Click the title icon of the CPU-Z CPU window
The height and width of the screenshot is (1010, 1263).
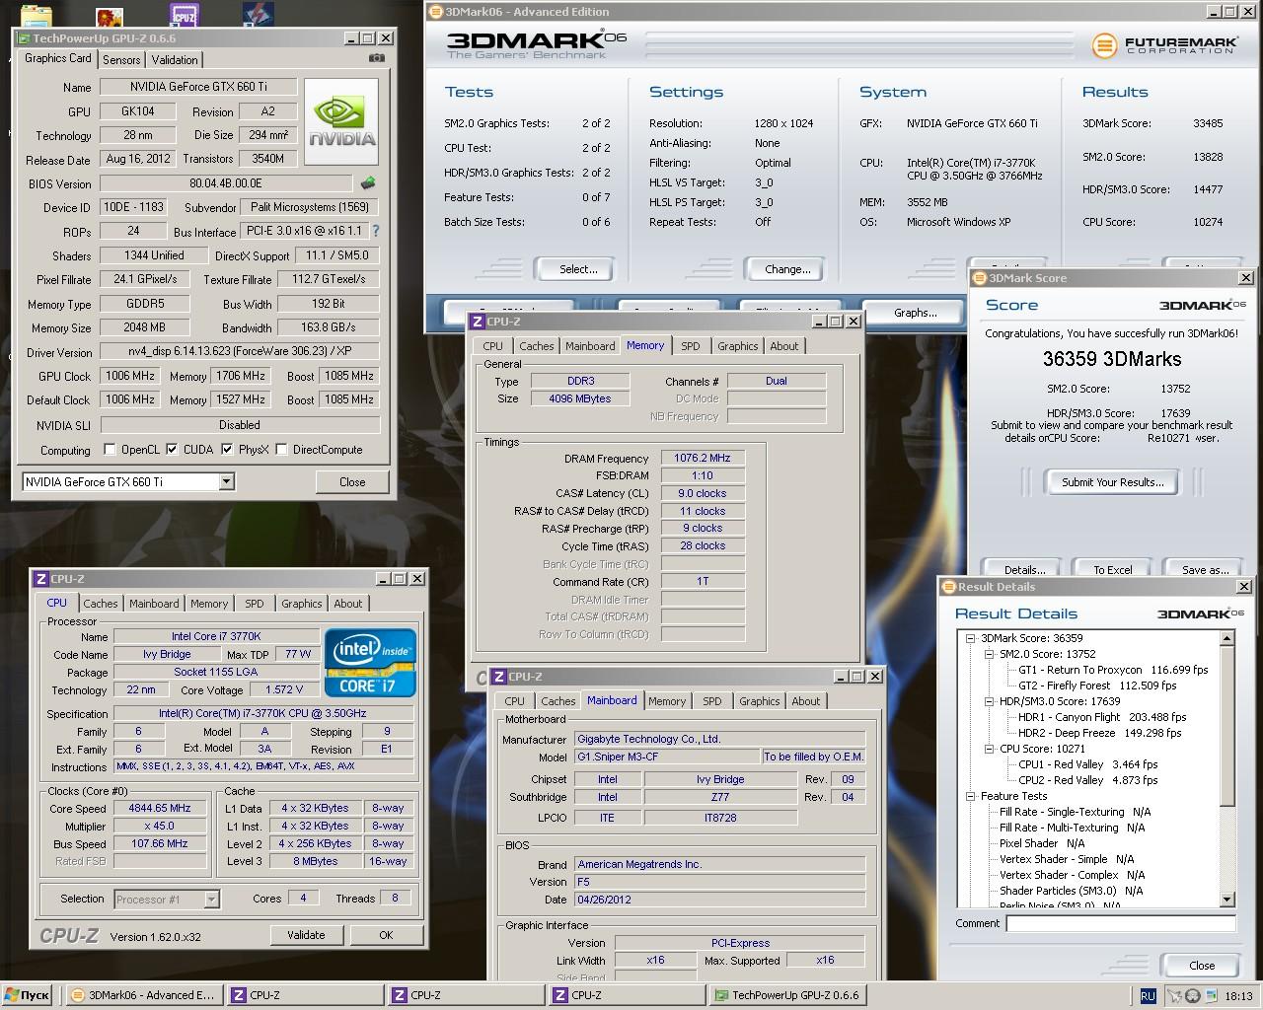40,579
